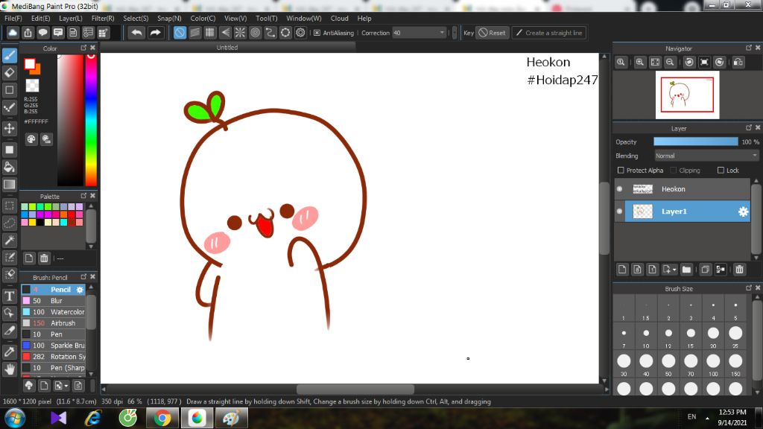Select the Eraser tool
The image size is (763, 429).
(9, 73)
